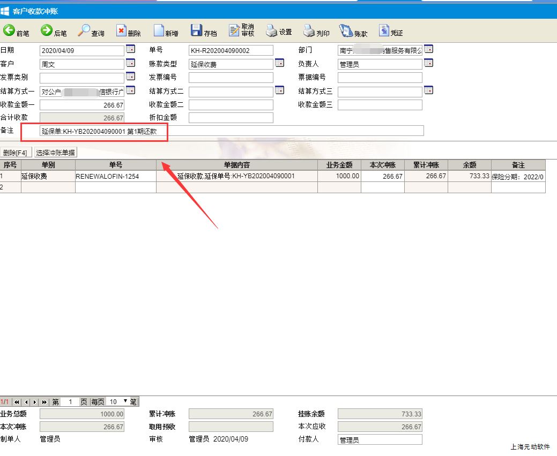Image resolution: width=557 pixels, height=456 pixels.
Task: Click the 折扣金额 input field
Action: (x=231, y=118)
